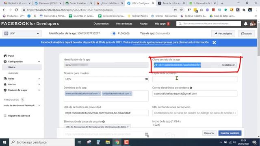Click Correo electrónico de contacto field
This screenshot has width=260, height=146.
(195, 94)
